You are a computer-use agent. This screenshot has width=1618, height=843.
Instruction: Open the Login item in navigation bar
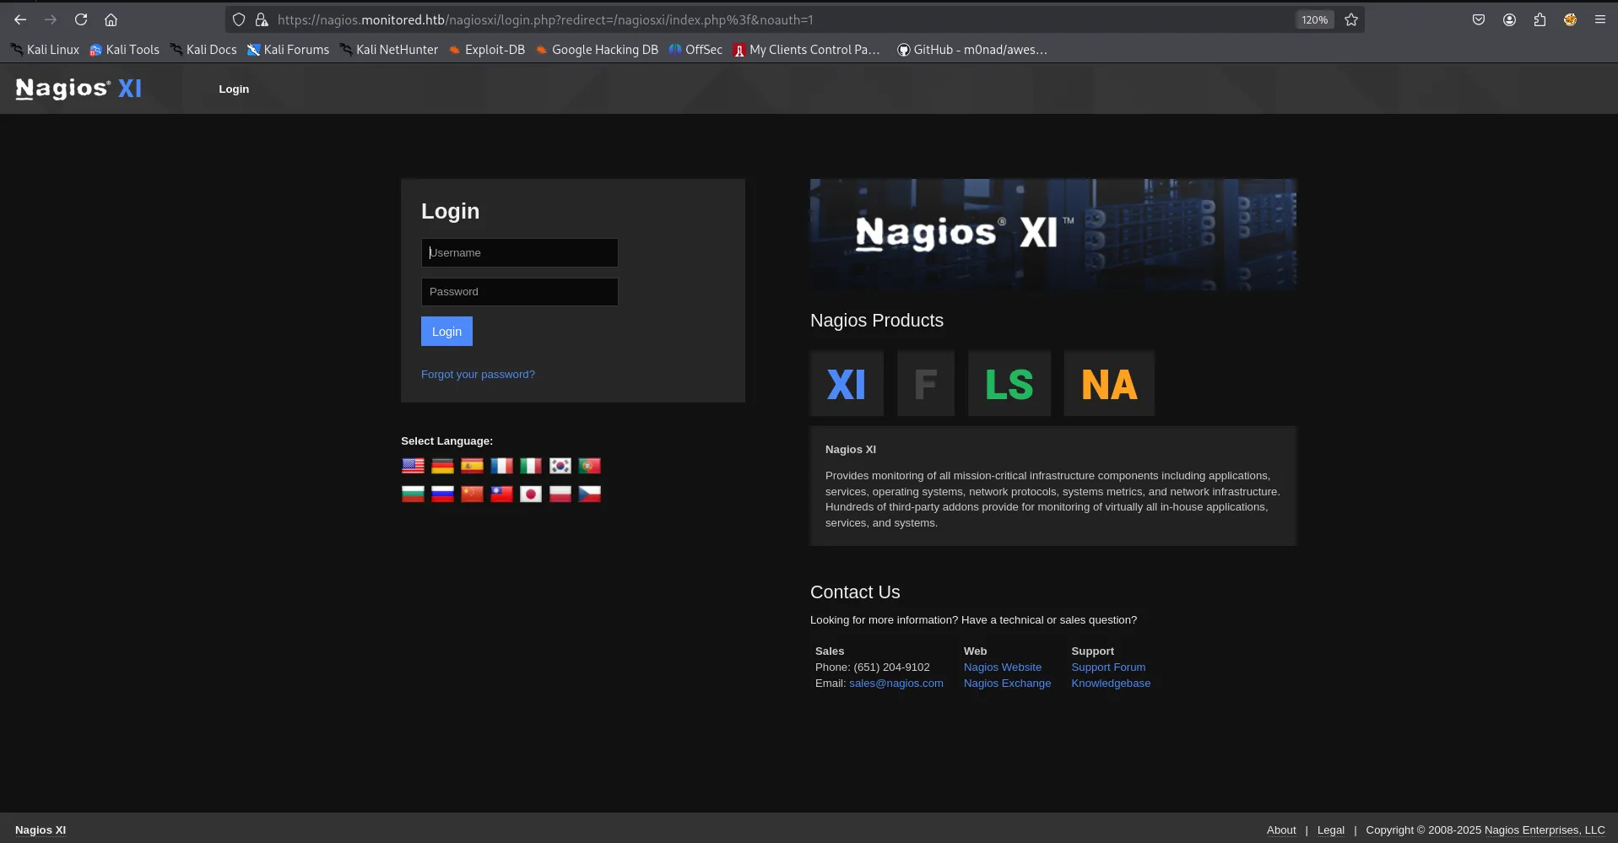[234, 89]
